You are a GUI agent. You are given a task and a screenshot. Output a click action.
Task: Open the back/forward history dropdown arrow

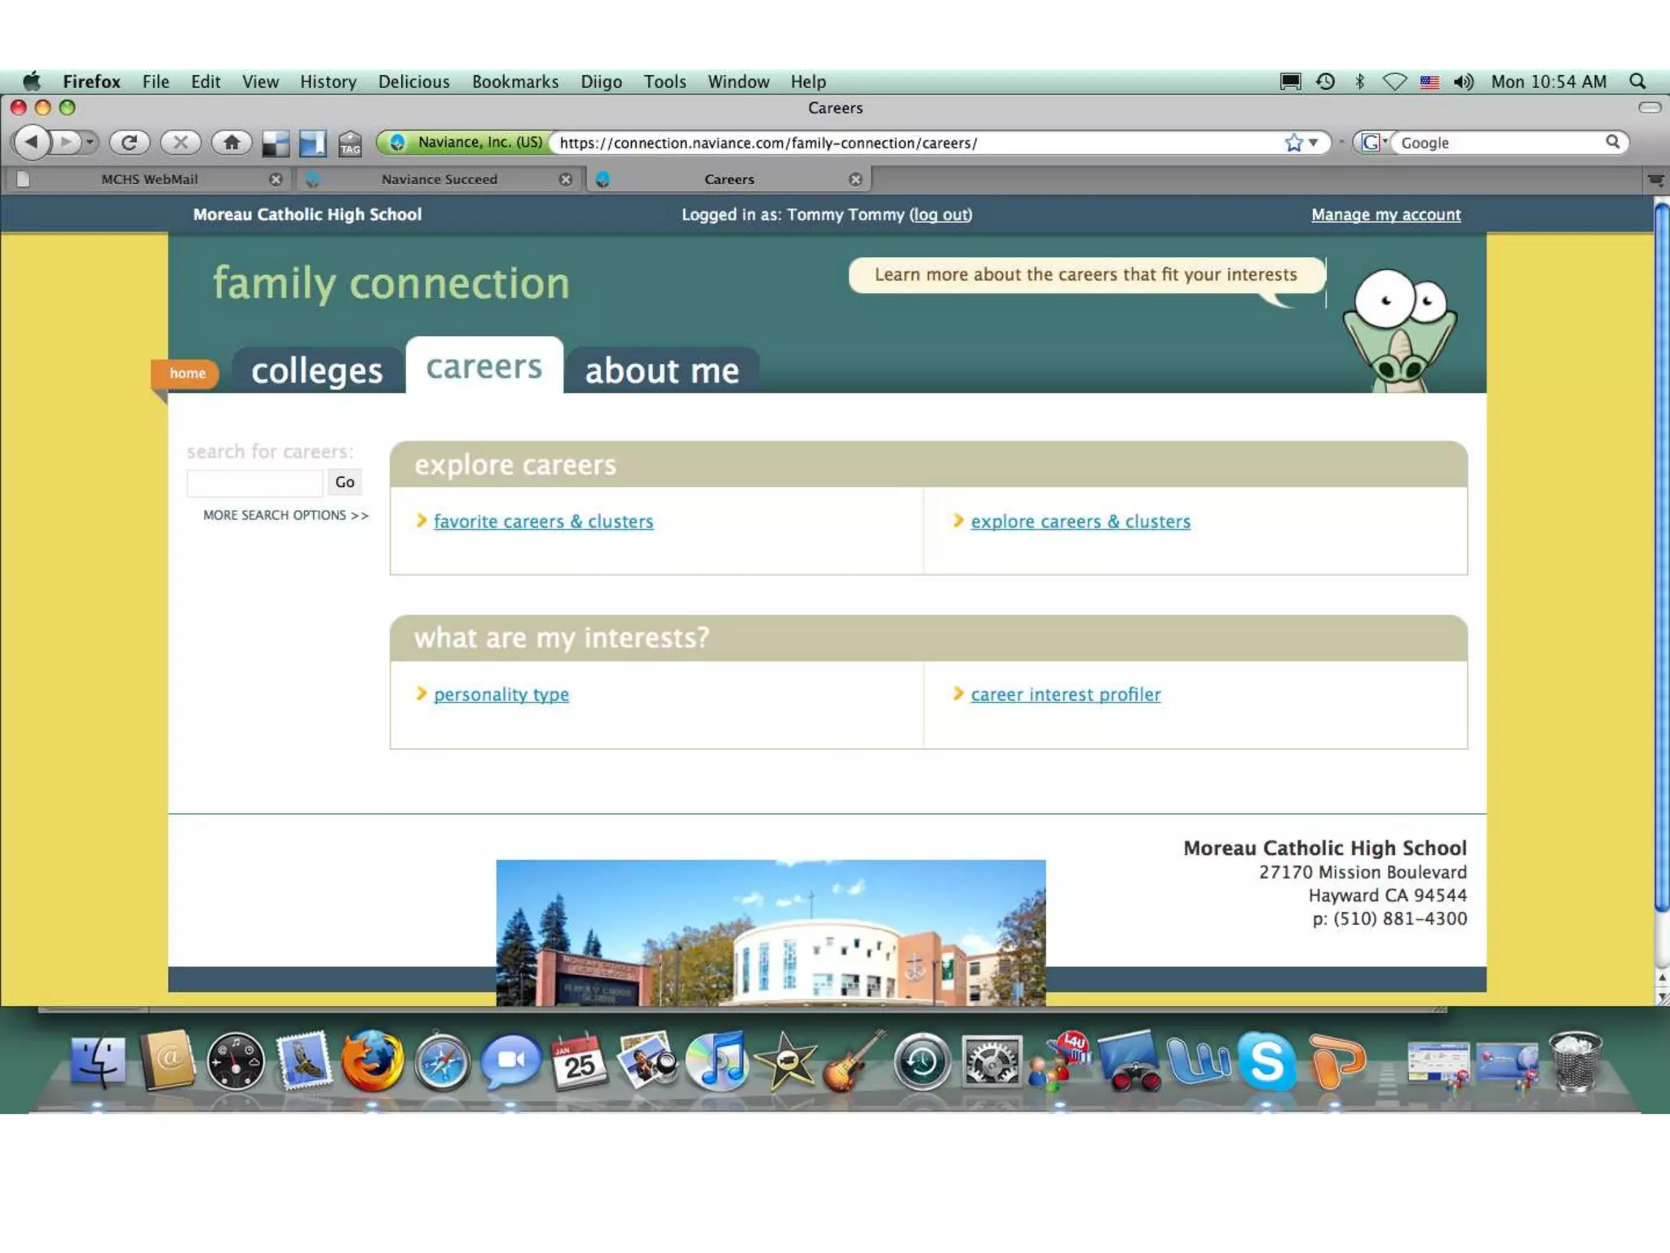[x=91, y=143]
